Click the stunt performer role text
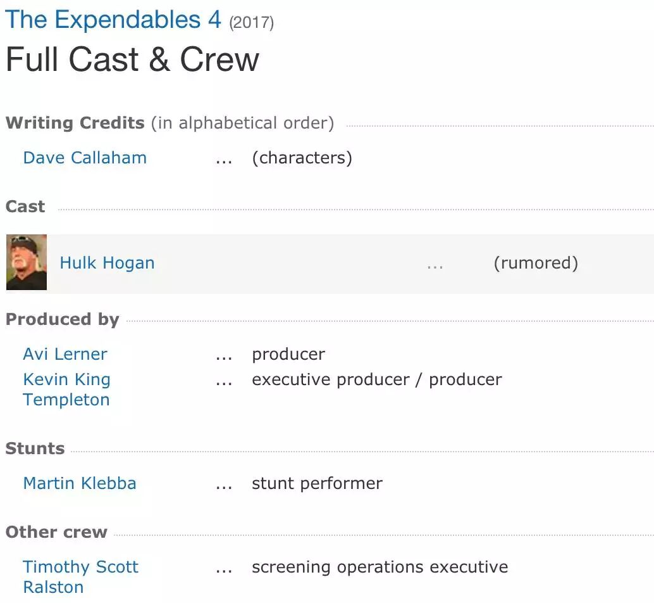Image resolution: width=654 pixels, height=603 pixels. (x=317, y=483)
